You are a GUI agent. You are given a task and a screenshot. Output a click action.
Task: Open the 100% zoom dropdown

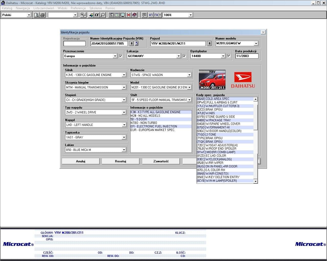point(191,15)
